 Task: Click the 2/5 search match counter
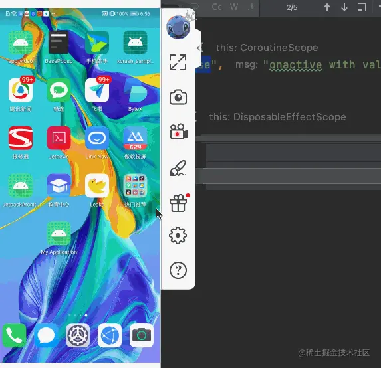tap(292, 7)
